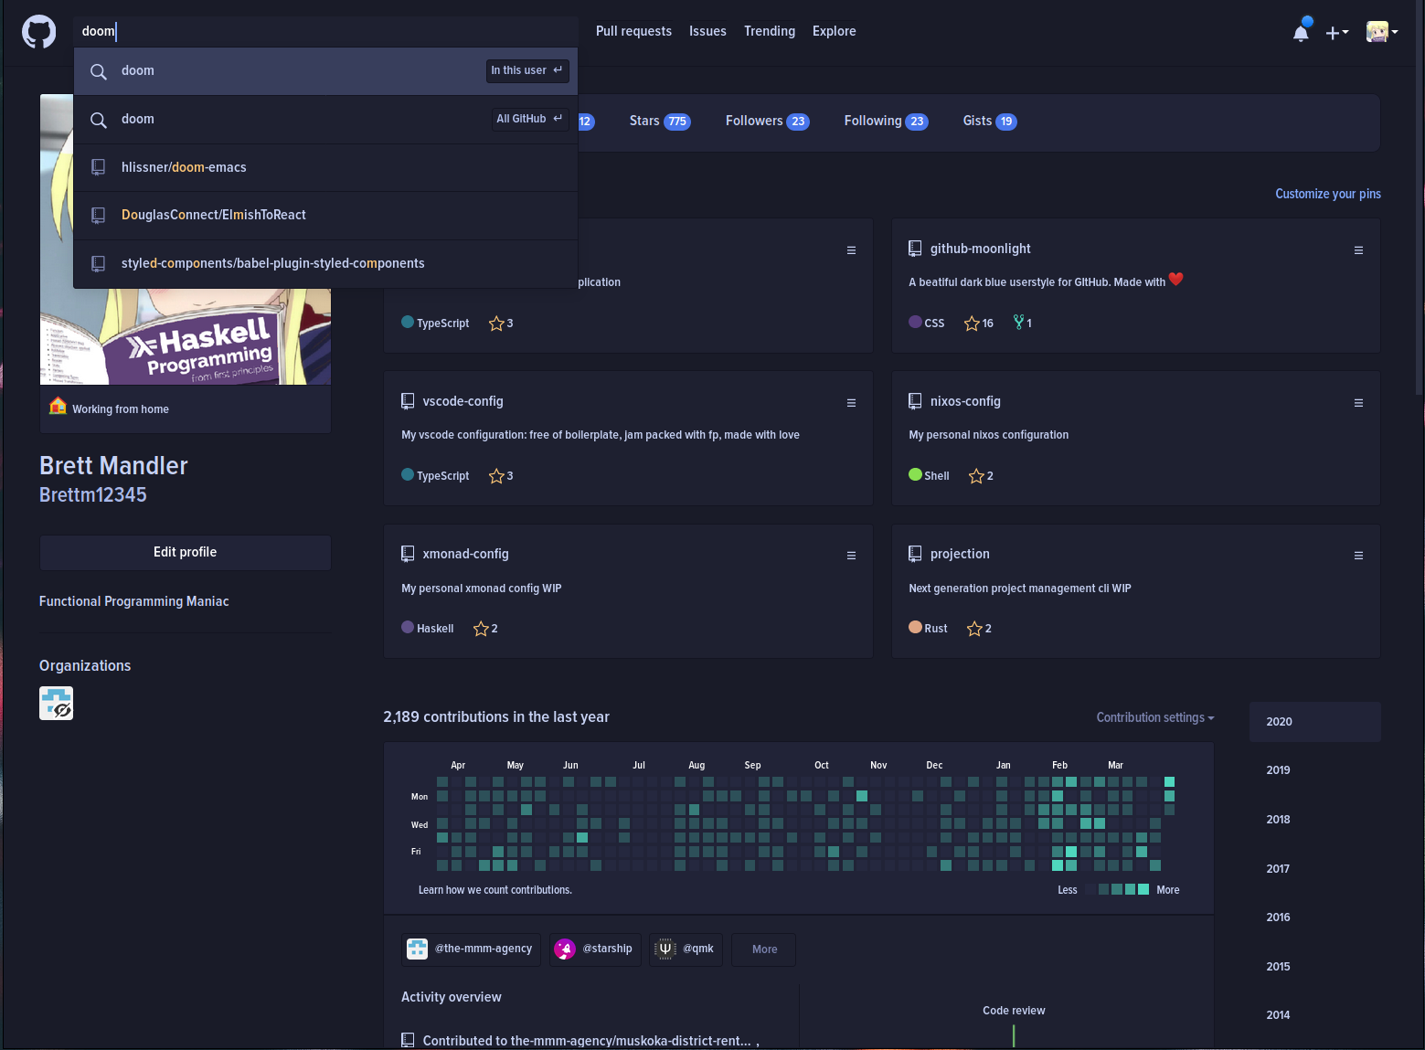Open Explore page
Screen dimensions: 1425x1050
coord(835,31)
